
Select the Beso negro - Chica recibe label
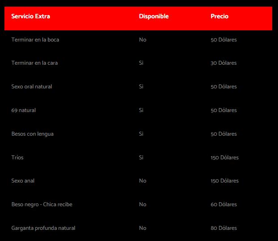point(42,204)
